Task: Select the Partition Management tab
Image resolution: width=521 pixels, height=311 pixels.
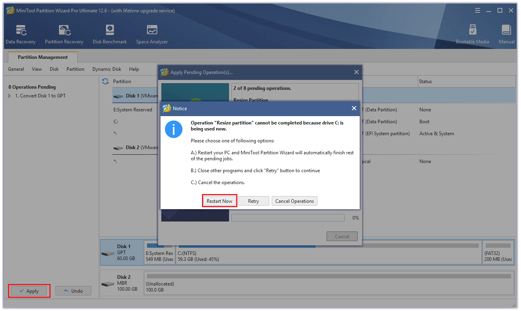Action: point(43,57)
